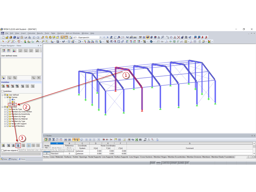Select the next load case arrow
This screenshot has width=256, height=192.
(107, 37)
